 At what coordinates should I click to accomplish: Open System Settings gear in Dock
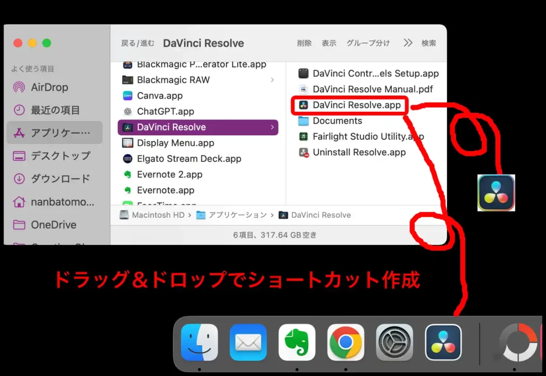[395, 342]
